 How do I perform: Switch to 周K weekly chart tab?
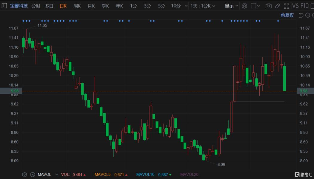click(x=77, y=6)
